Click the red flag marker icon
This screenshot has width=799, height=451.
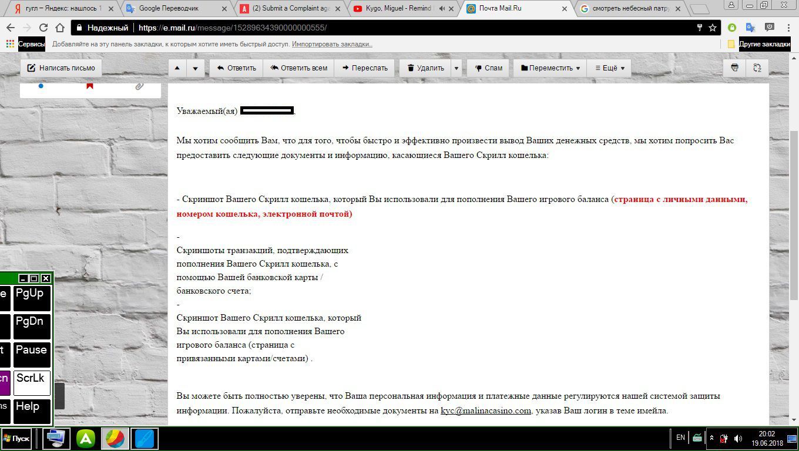pyautogui.click(x=90, y=86)
